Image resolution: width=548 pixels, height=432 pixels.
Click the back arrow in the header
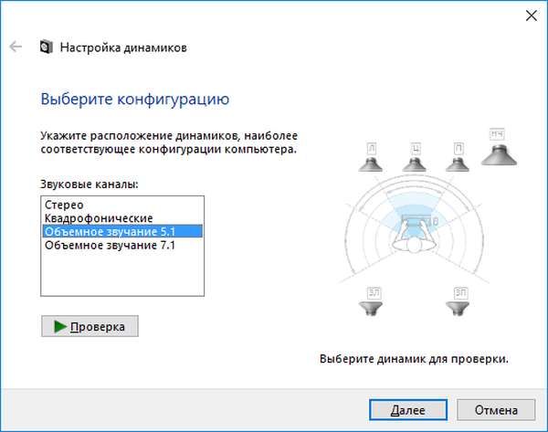pyautogui.click(x=16, y=47)
